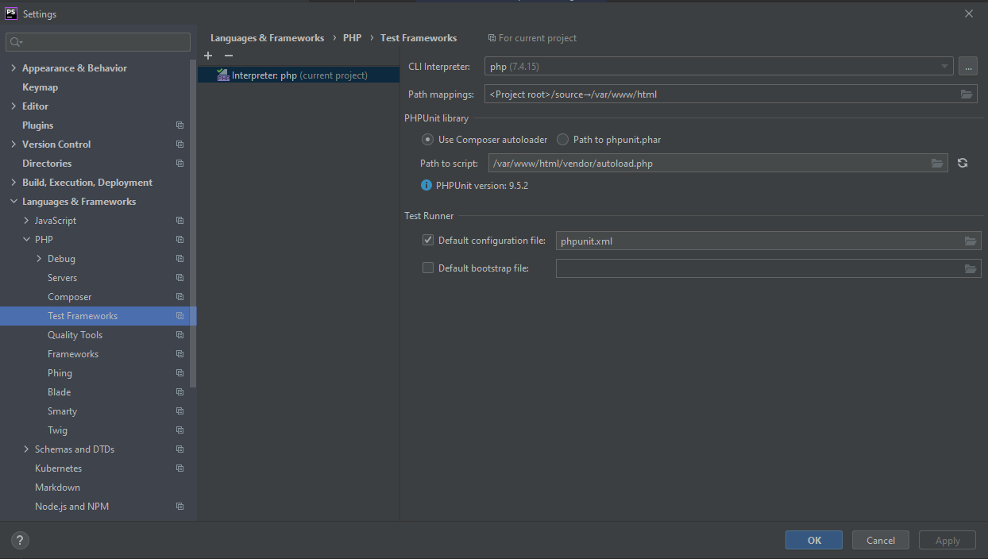The height and width of the screenshot is (559, 988).
Task: Select Interpreter: php configuration entry
Action: [x=299, y=75]
